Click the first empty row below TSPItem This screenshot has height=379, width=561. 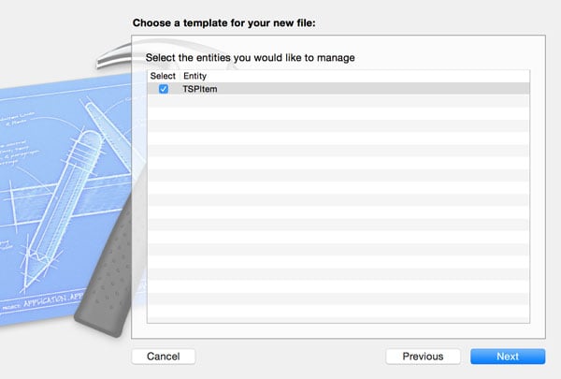tap(337, 101)
